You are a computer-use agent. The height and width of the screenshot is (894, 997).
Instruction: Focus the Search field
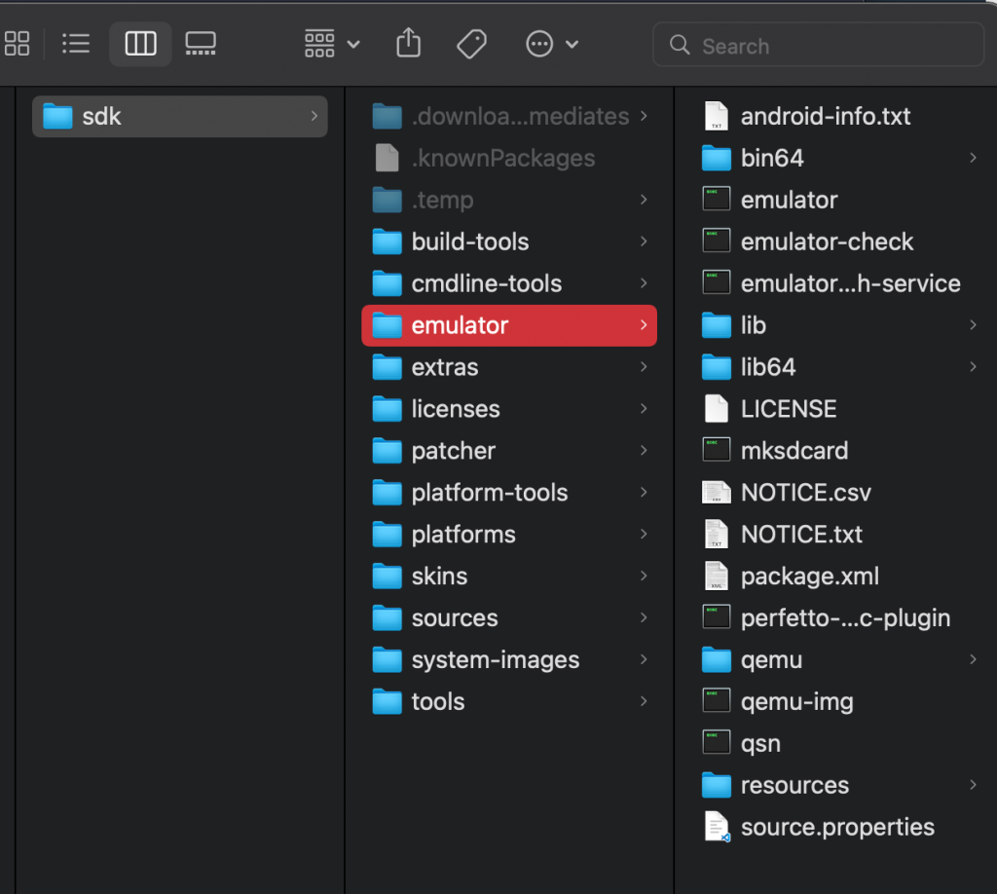coord(818,45)
